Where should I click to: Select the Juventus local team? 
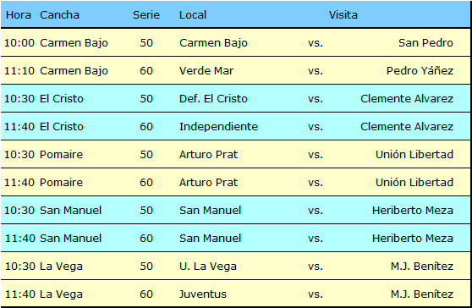click(x=202, y=294)
